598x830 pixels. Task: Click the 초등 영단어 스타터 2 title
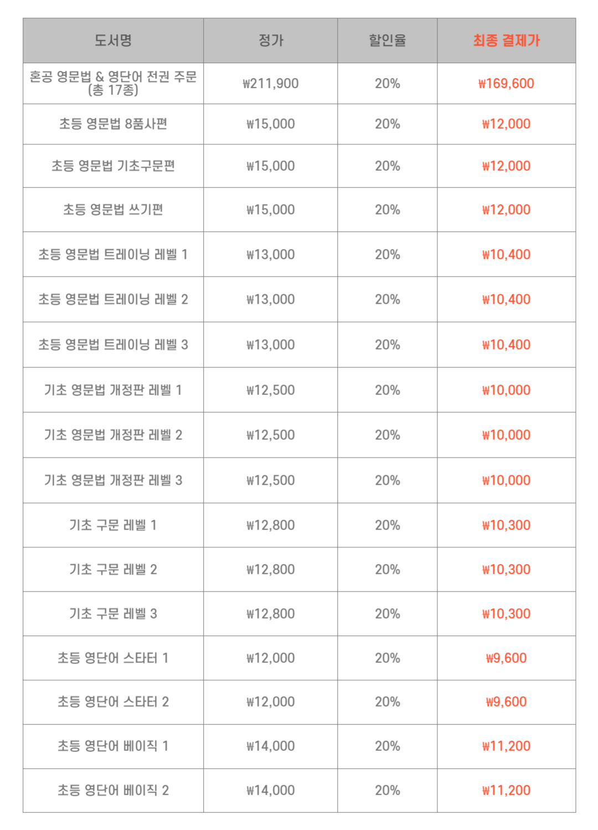click(113, 702)
